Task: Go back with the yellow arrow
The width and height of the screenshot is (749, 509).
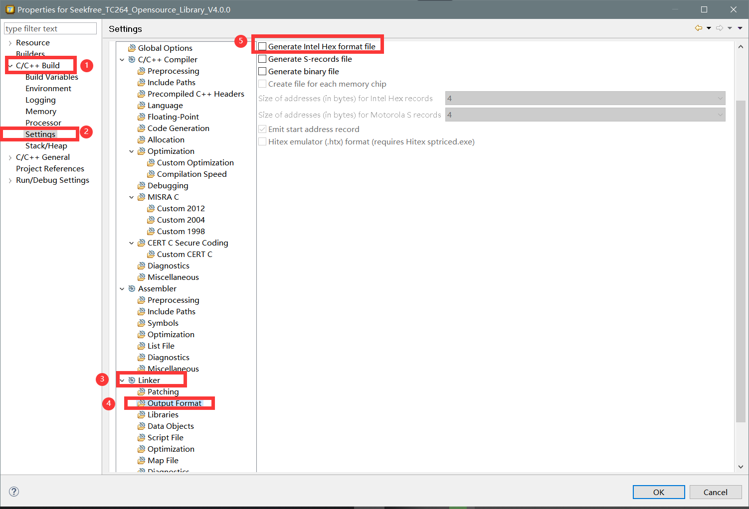Action: [x=698, y=28]
